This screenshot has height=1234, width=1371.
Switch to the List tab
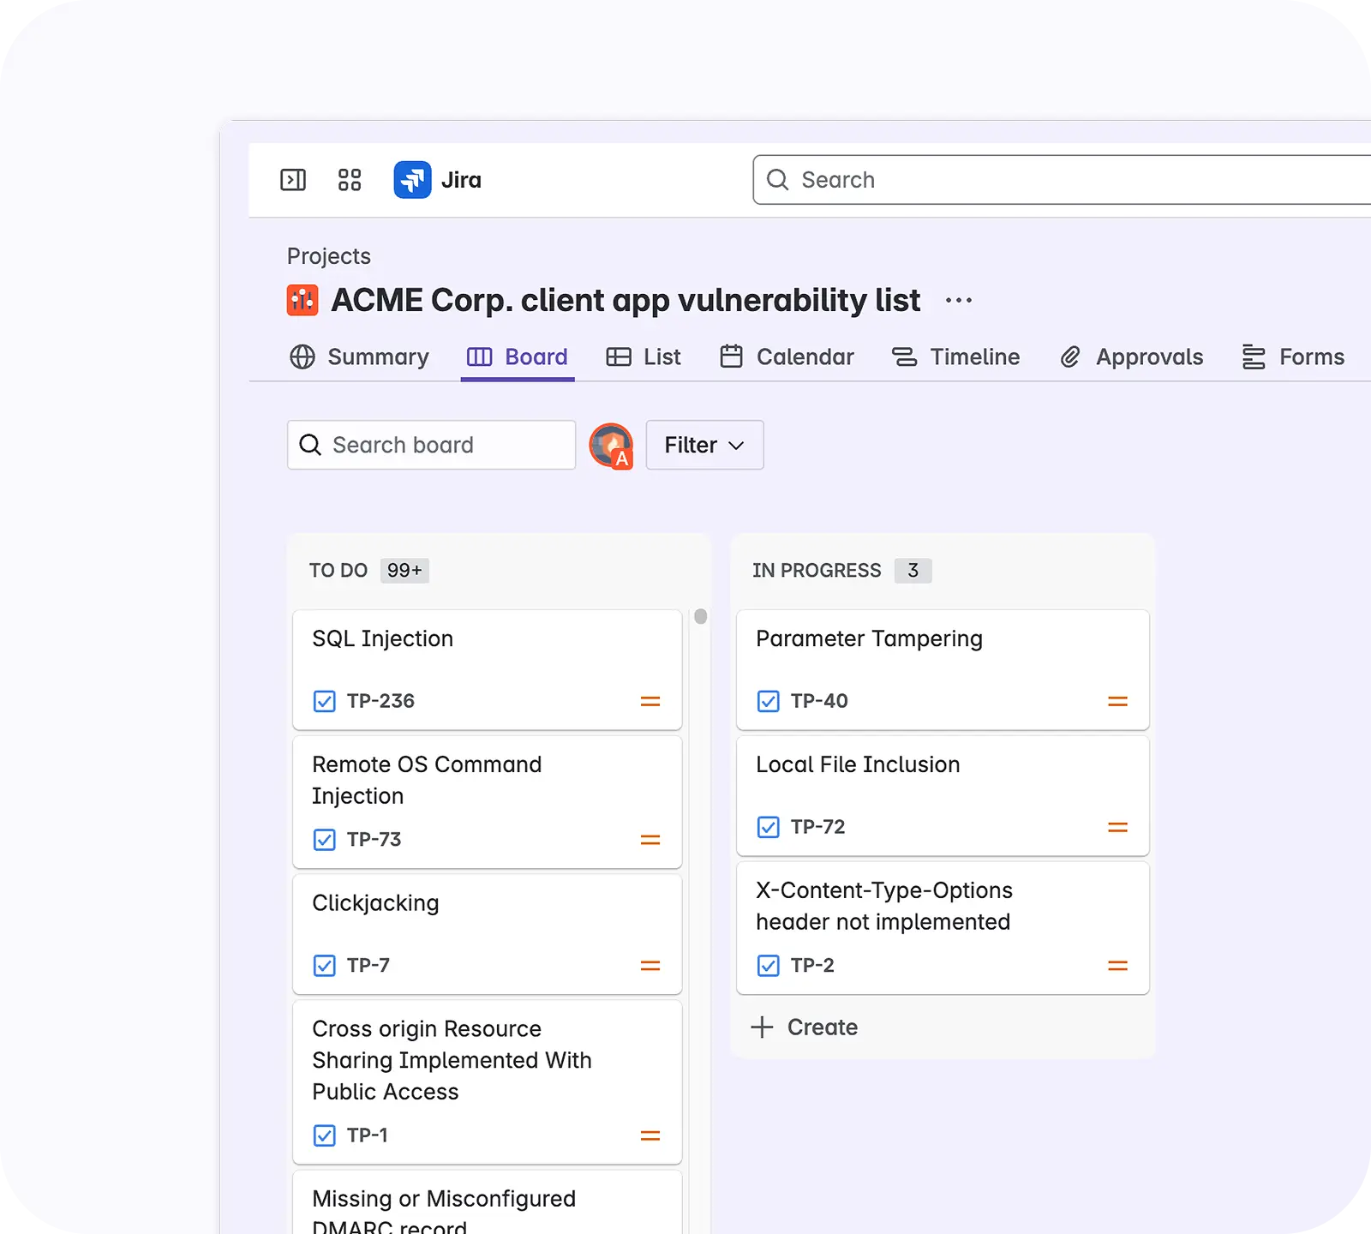click(x=643, y=356)
